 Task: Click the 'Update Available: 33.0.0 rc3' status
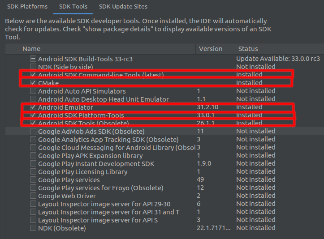[x=278, y=59]
